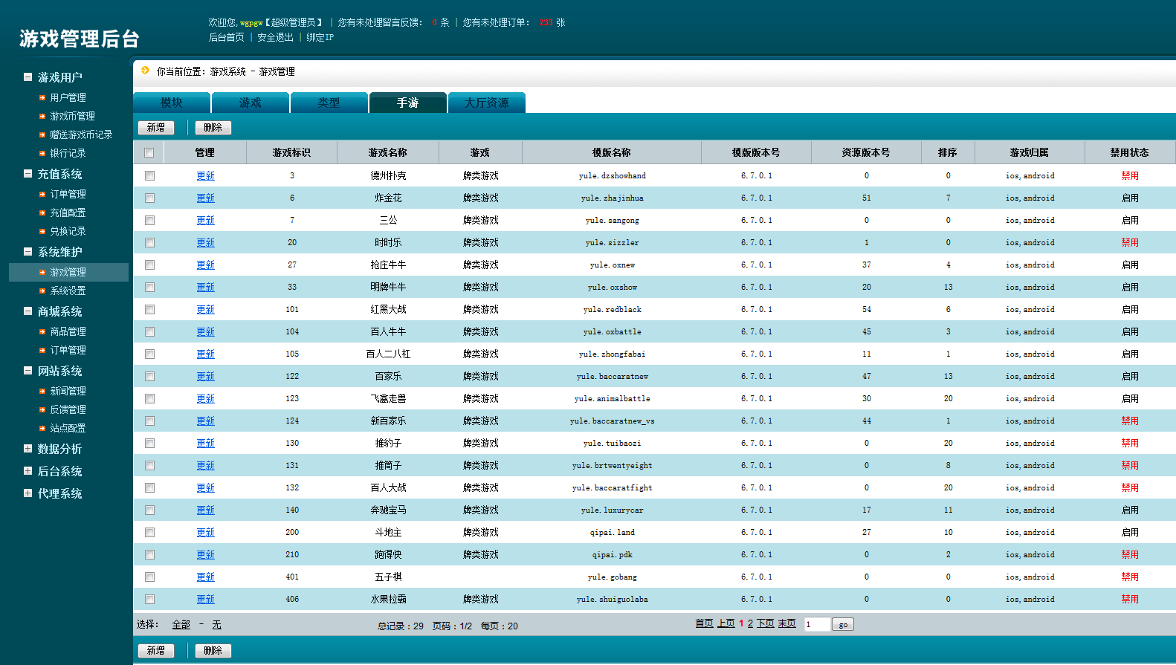The image size is (1176, 665).
Task: Check the row for 五子棋
Action: pyautogui.click(x=149, y=577)
